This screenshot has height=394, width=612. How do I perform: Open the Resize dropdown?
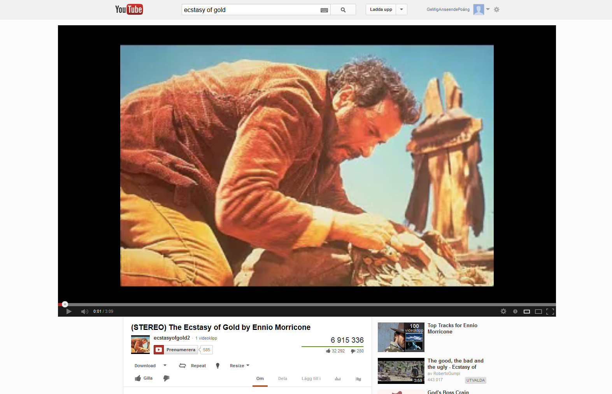pyautogui.click(x=240, y=366)
